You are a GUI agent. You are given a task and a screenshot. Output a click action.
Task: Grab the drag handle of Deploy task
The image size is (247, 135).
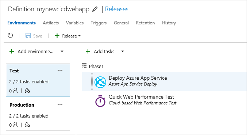point(92,82)
